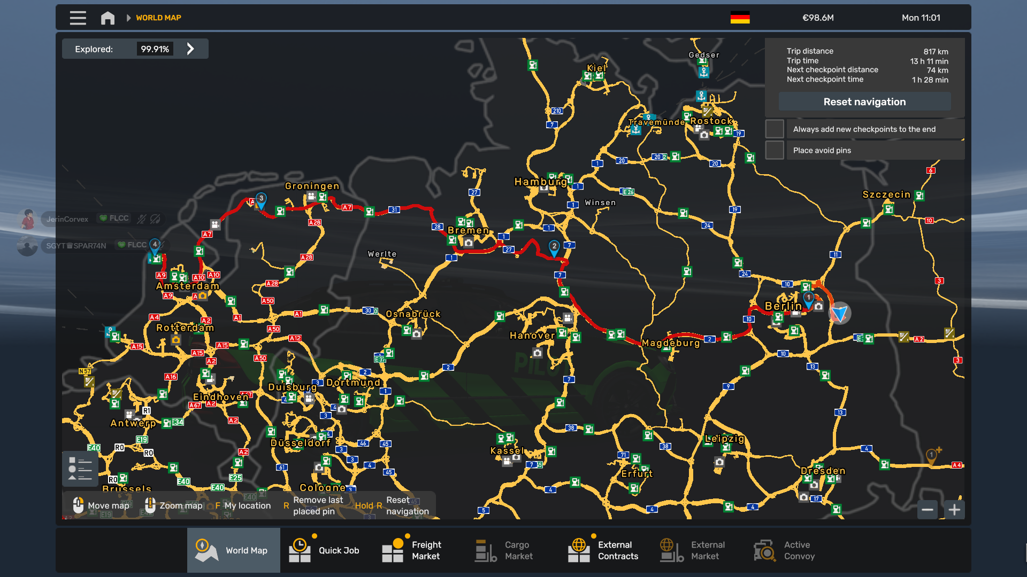The height and width of the screenshot is (577, 1027).
Task: Click the German flag icon
Action: click(x=740, y=18)
